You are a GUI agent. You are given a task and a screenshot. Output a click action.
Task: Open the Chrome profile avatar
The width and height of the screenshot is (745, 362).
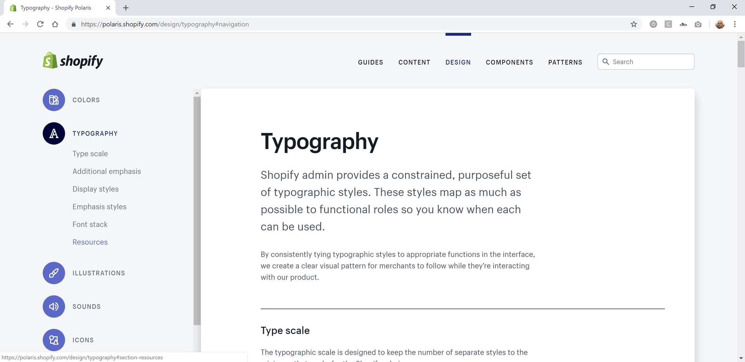click(720, 24)
